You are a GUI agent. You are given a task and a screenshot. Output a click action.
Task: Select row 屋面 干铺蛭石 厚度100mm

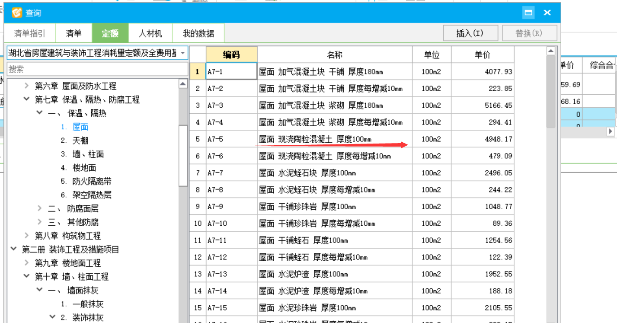click(x=335, y=240)
